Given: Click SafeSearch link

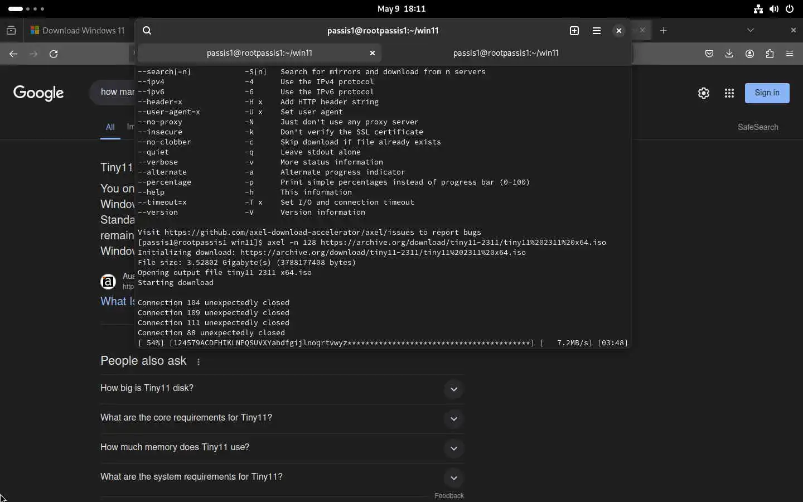Looking at the screenshot, I should [758, 127].
